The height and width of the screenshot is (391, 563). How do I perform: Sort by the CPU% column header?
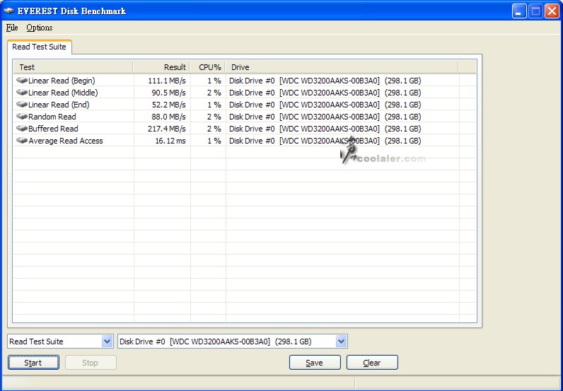(207, 67)
